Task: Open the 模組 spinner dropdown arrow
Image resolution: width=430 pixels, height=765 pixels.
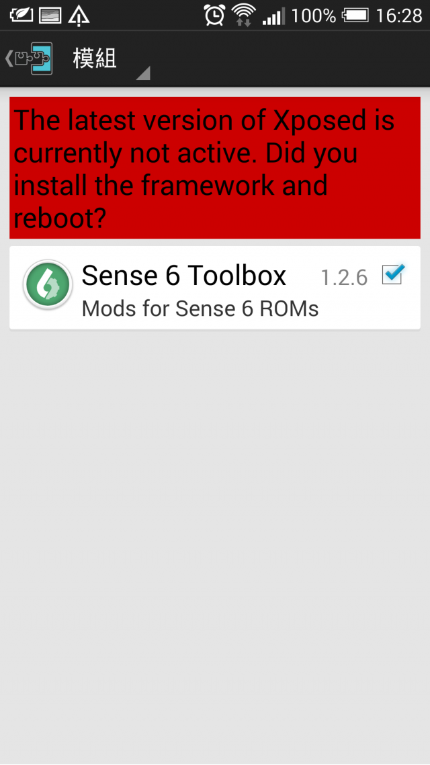Action: tap(143, 73)
